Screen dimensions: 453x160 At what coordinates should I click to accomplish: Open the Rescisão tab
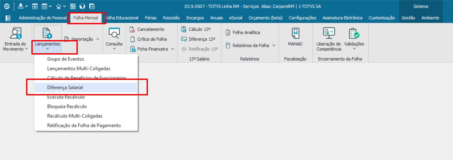pyautogui.click(x=171, y=18)
